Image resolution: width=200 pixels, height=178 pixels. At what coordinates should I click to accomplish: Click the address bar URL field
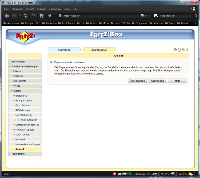(101, 16)
